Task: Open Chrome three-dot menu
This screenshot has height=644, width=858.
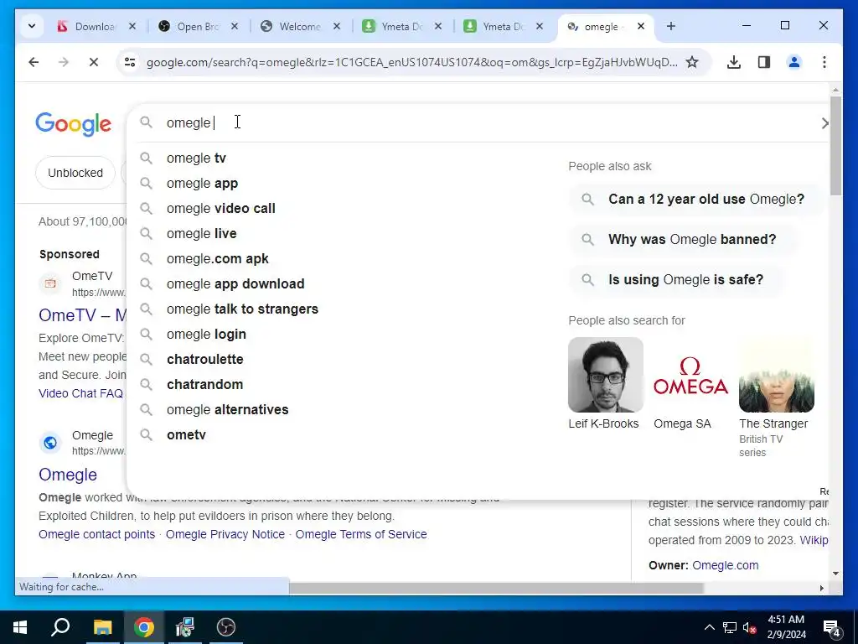Action: click(824, 62)
